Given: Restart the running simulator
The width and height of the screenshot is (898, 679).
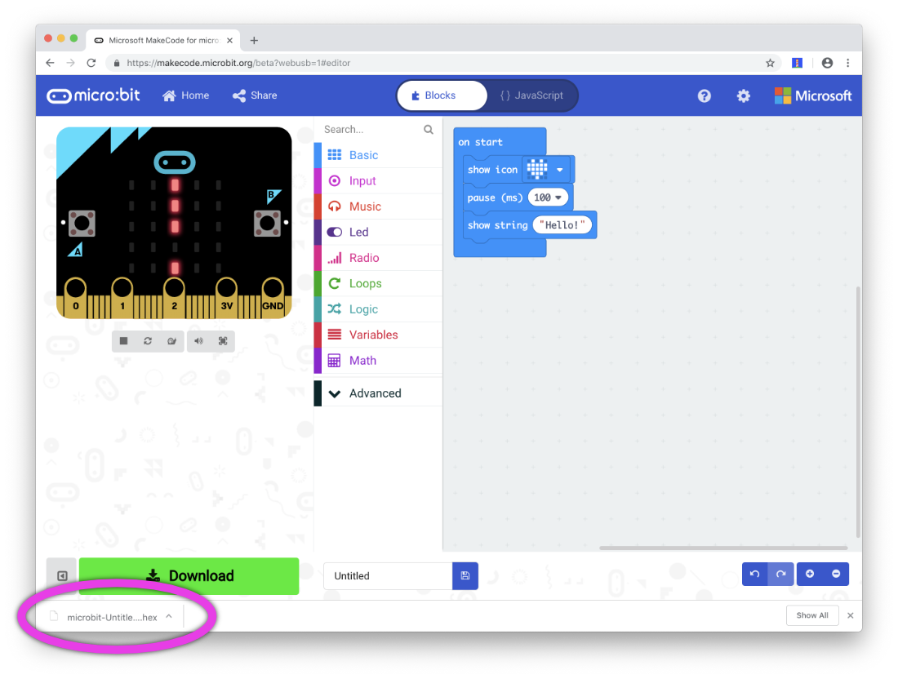Looking at the screenshot, I should tap(148, 341).
